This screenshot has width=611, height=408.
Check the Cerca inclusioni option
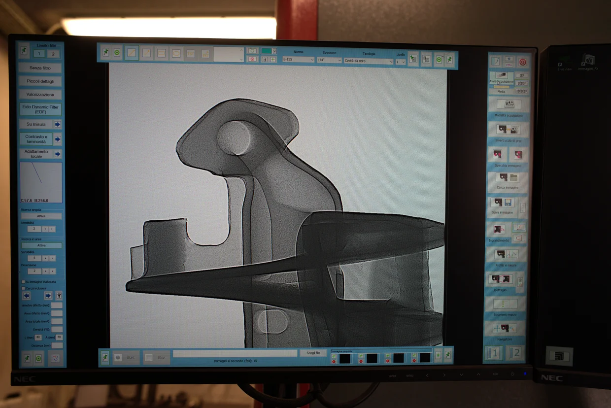coord(23,288)
